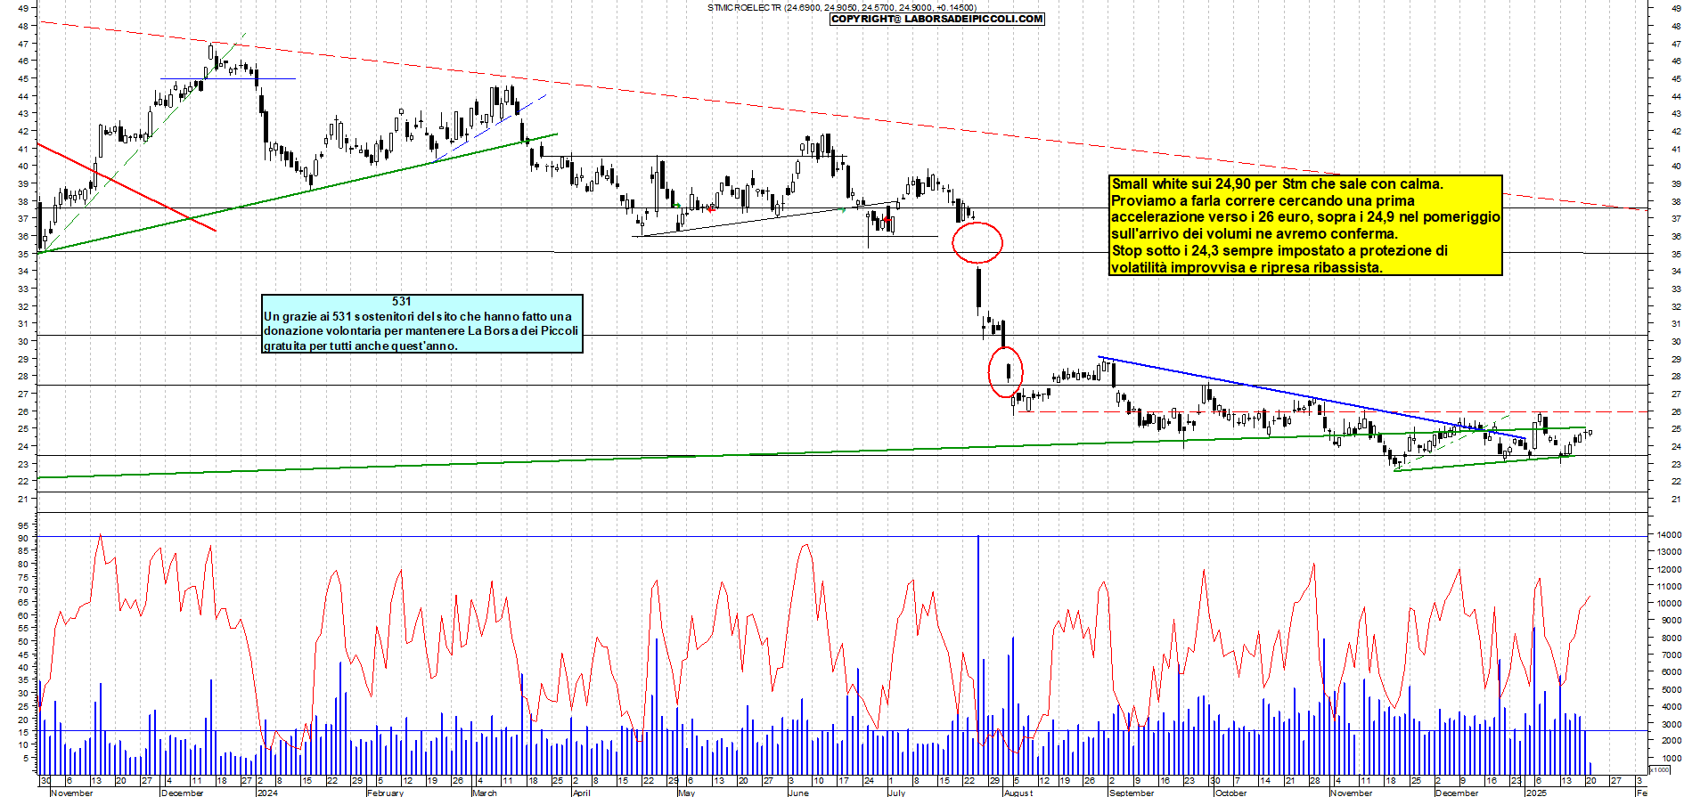This screenshot has width=1684, height=797.
Task: Click the 95 oscillator scale value
Action: point(23,525)
